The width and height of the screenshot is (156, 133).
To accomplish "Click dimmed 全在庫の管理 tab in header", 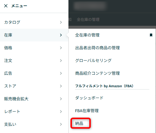I will click(x=88, y=19).
